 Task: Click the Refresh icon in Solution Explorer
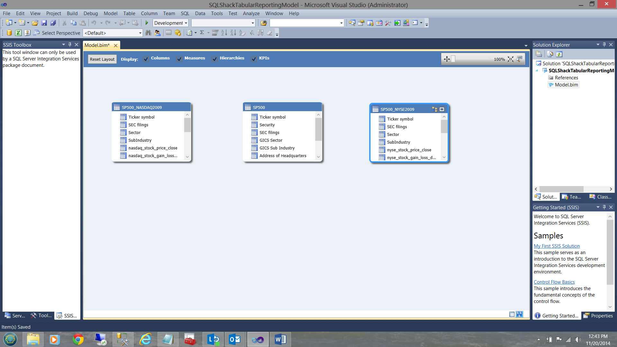tap(559, 54)
